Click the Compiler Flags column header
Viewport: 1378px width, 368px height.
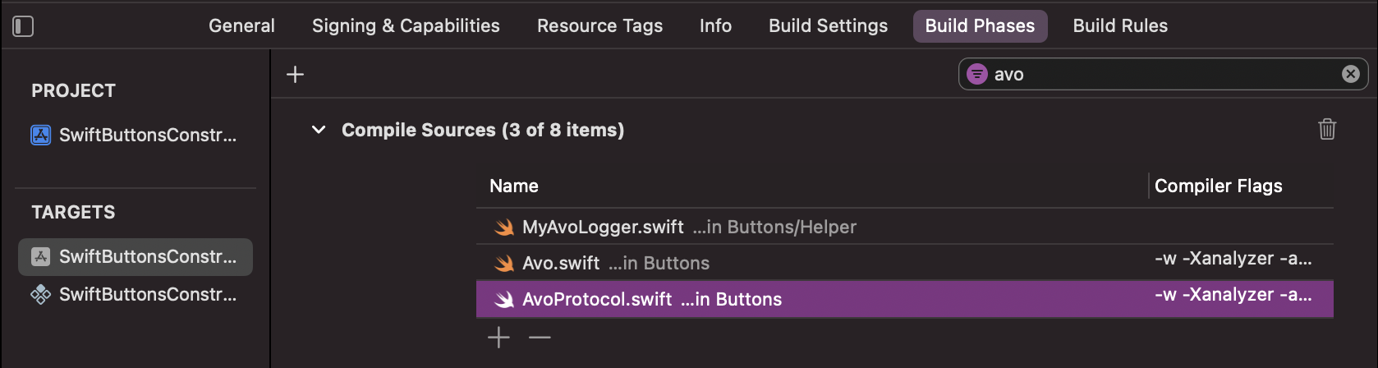pyautogui.click(x=1218, y=186)
